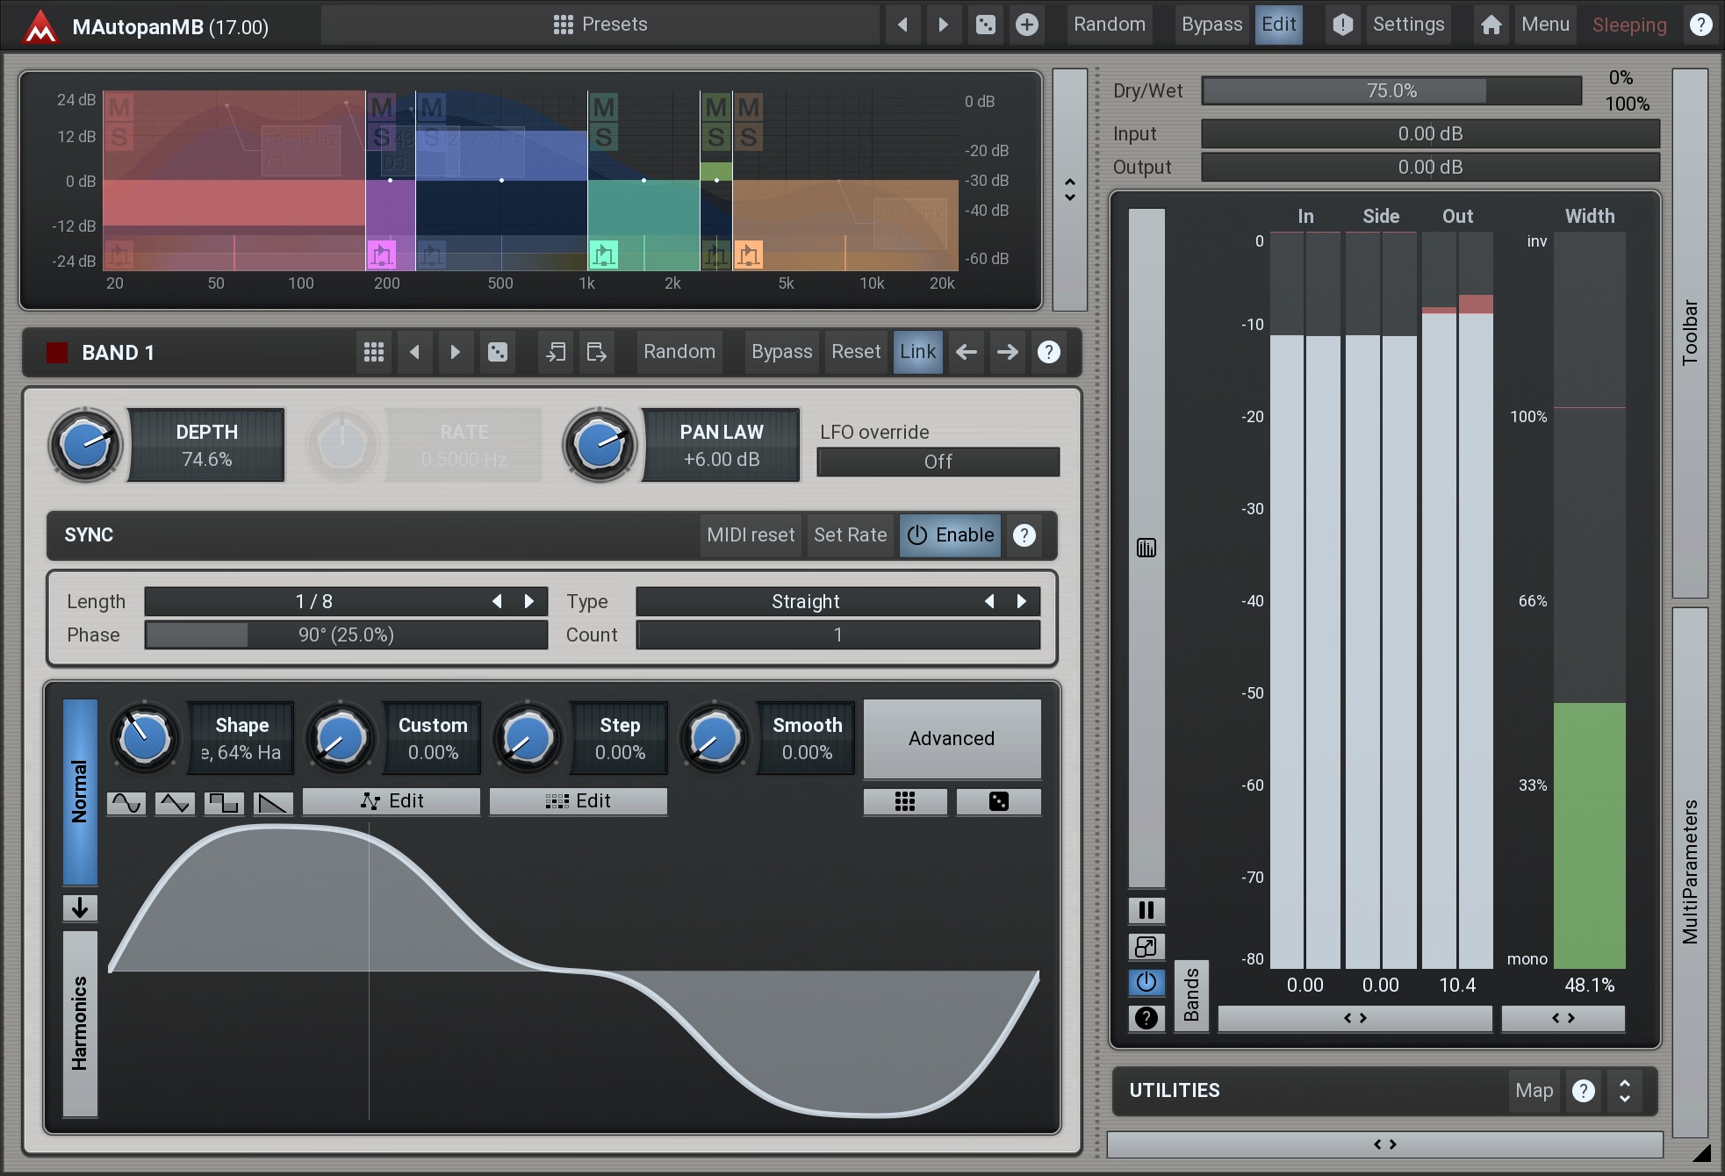Pause the level meters
Viewport: 1725px width, 1176px height.
coord(1146,910)
